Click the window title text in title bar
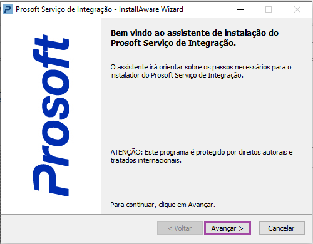Screen dimensions: 313x244 click(x=100, y=9)
